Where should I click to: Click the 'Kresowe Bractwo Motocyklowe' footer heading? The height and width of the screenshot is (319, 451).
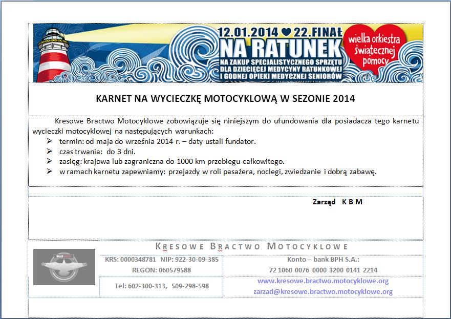(x=251, y=246)
